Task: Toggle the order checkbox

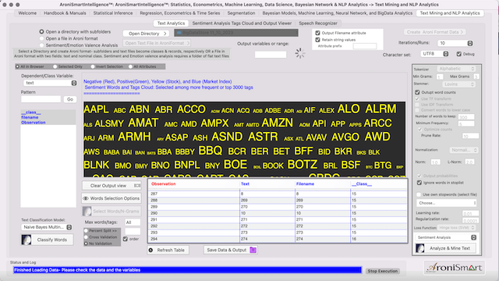Action: 126,239
